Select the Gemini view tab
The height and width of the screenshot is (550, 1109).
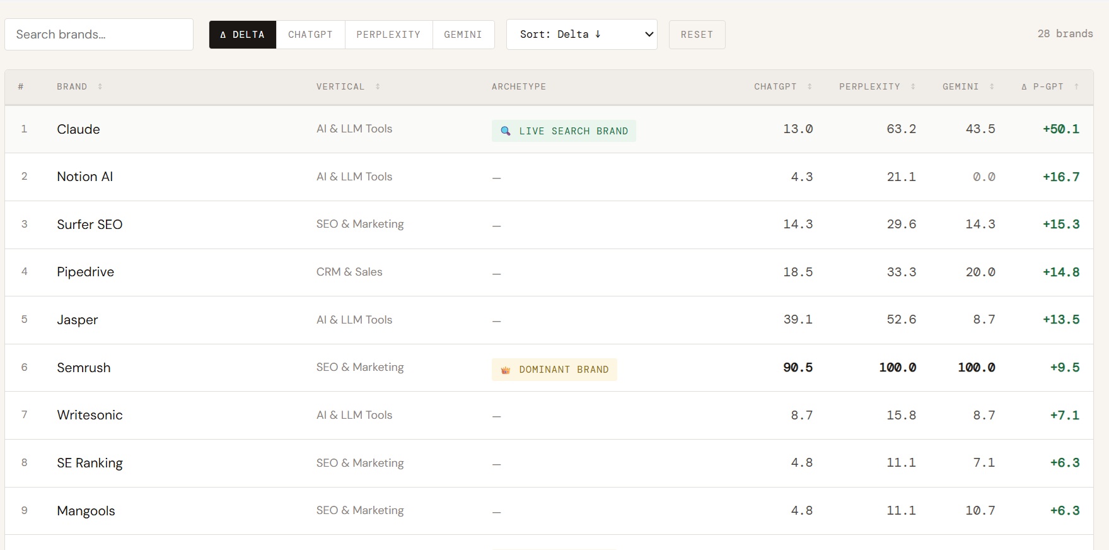(x=463, y=35)
